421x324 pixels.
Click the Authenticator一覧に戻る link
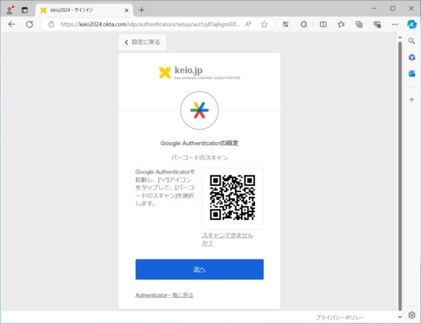coord(164,295)
